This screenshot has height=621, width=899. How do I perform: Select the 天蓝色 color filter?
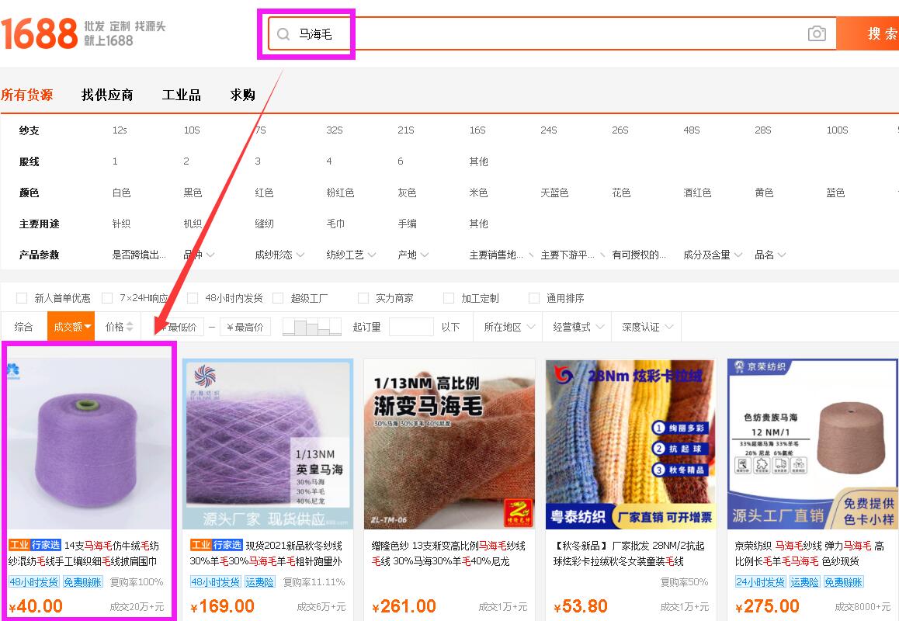[554, 193]
